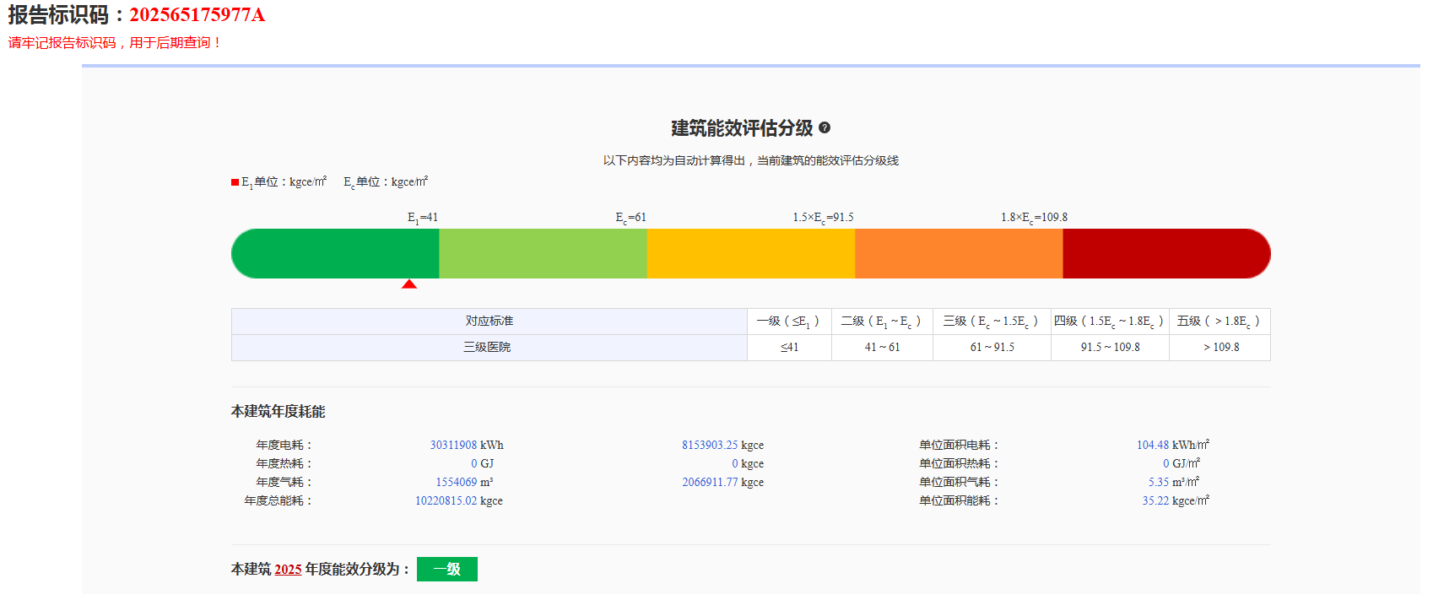This screenshot has height=600, width=1433.
Task: Click the 单位面积气耗 label
Action: pyautogui.click(x=960, y=482)
